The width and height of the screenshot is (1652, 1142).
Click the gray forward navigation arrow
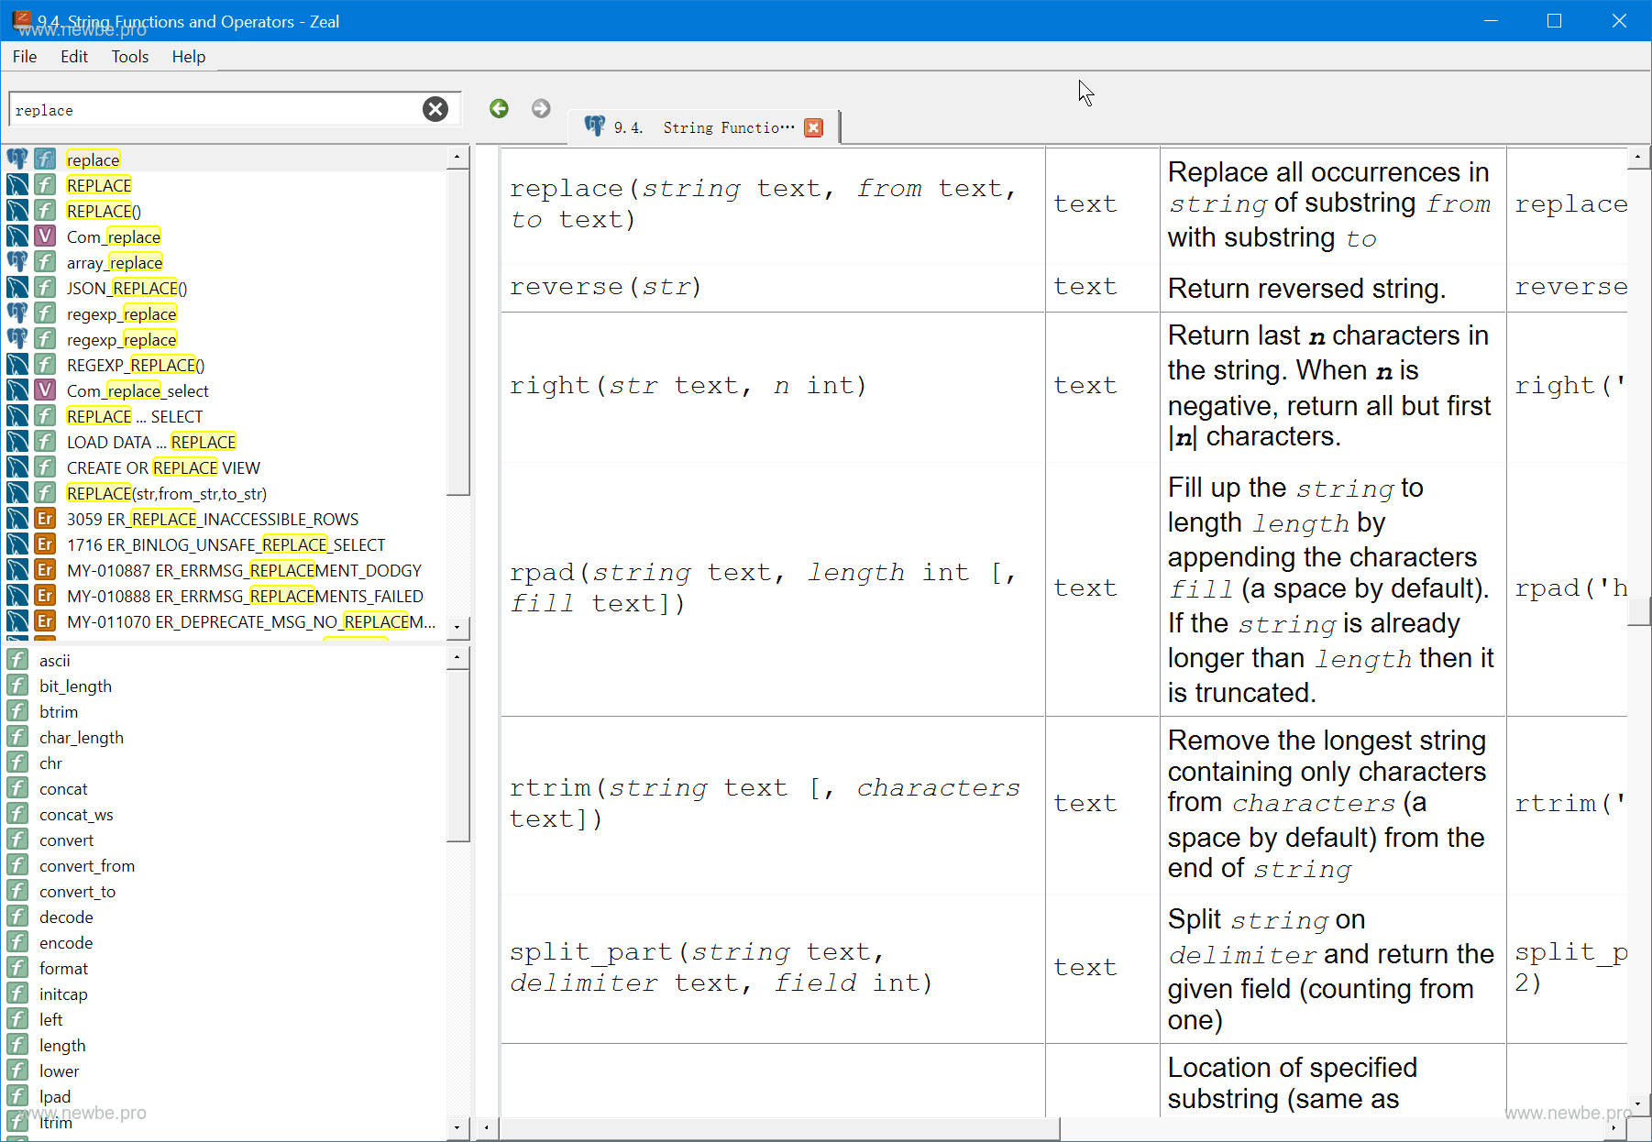tap(541, 109)
